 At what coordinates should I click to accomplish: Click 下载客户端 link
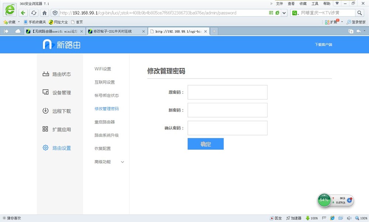pos(323,45)
